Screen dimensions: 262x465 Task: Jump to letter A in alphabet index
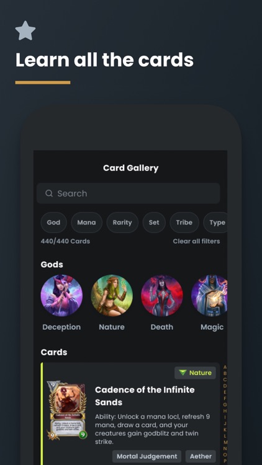point(225,368)
